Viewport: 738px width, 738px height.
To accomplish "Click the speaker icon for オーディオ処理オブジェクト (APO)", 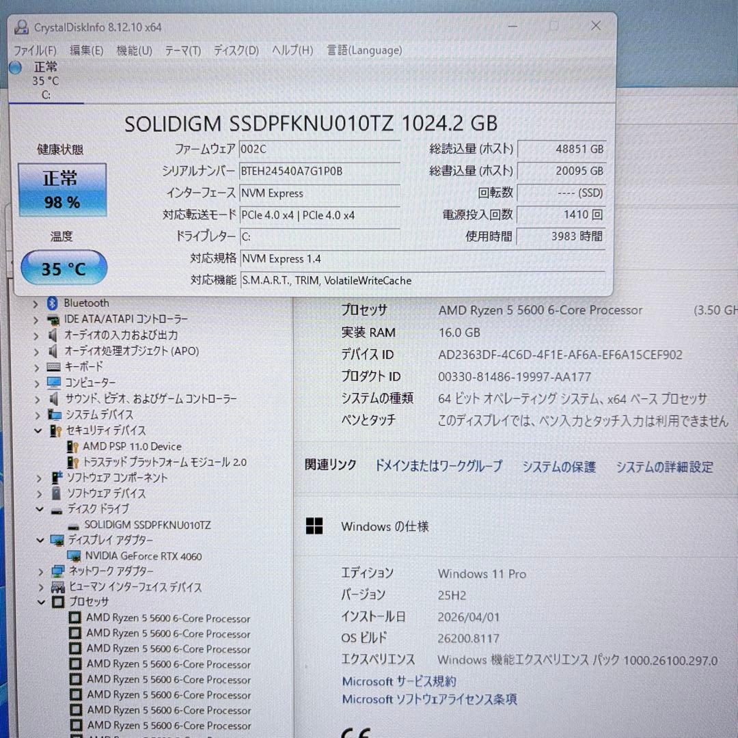I will click(53, 351).
